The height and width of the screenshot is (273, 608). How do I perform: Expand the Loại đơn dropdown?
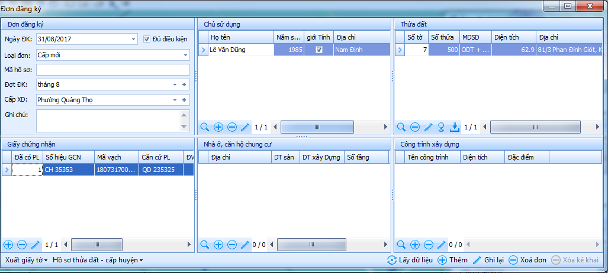[185, 55]
